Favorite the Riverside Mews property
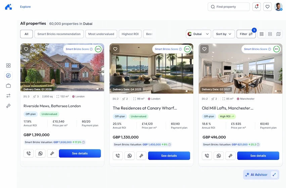Viewport: 286px width, 188px height. pyautogui.click(x=26, y=49)
